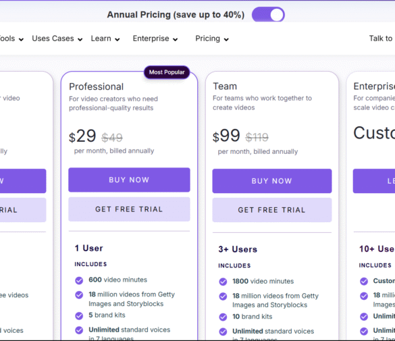Image resolution: width=395 pixels, height=341 pixels.
Task: Click the Professional plan title
Action: pyautogui.click(x=97, y=86)
